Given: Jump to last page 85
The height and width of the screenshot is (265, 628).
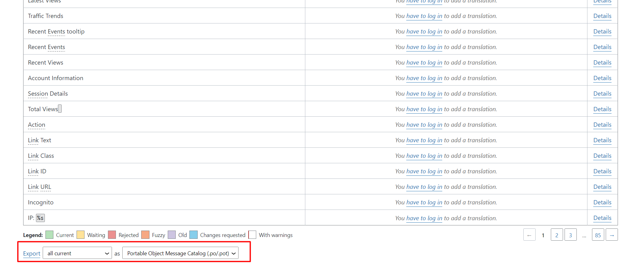Looking at the screenshot, I should point(598,235).
